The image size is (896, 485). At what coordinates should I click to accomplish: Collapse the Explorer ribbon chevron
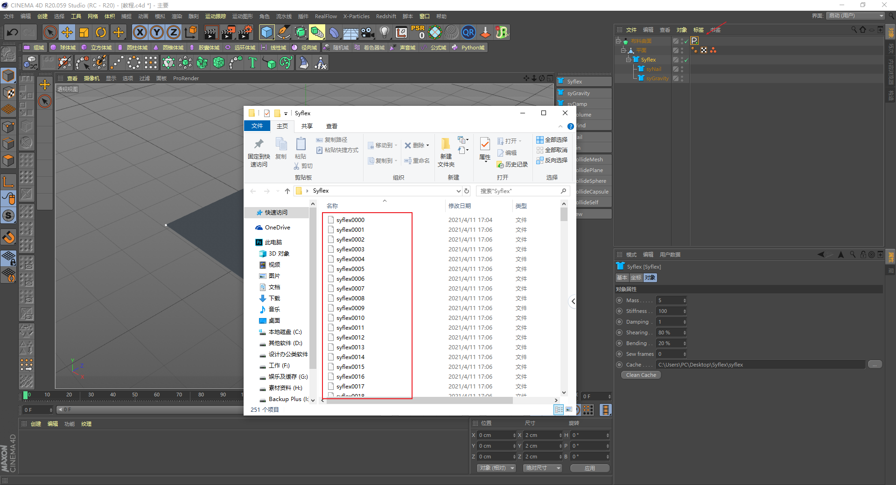coord(560,126)
